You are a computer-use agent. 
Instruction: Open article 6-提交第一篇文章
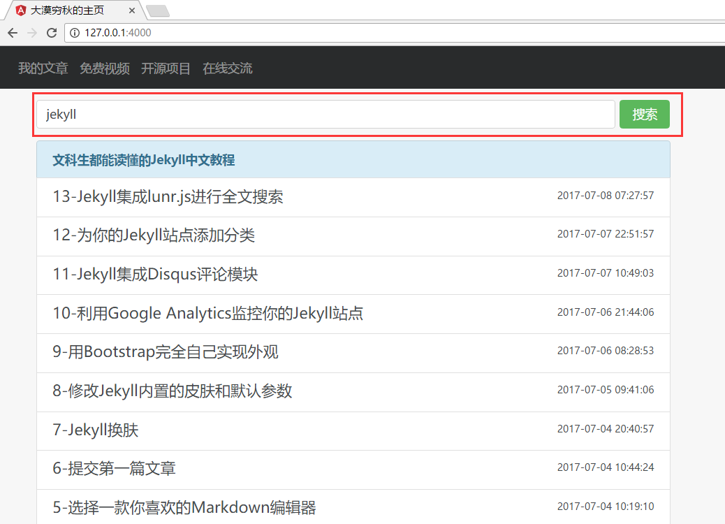[x=115, y=469]
